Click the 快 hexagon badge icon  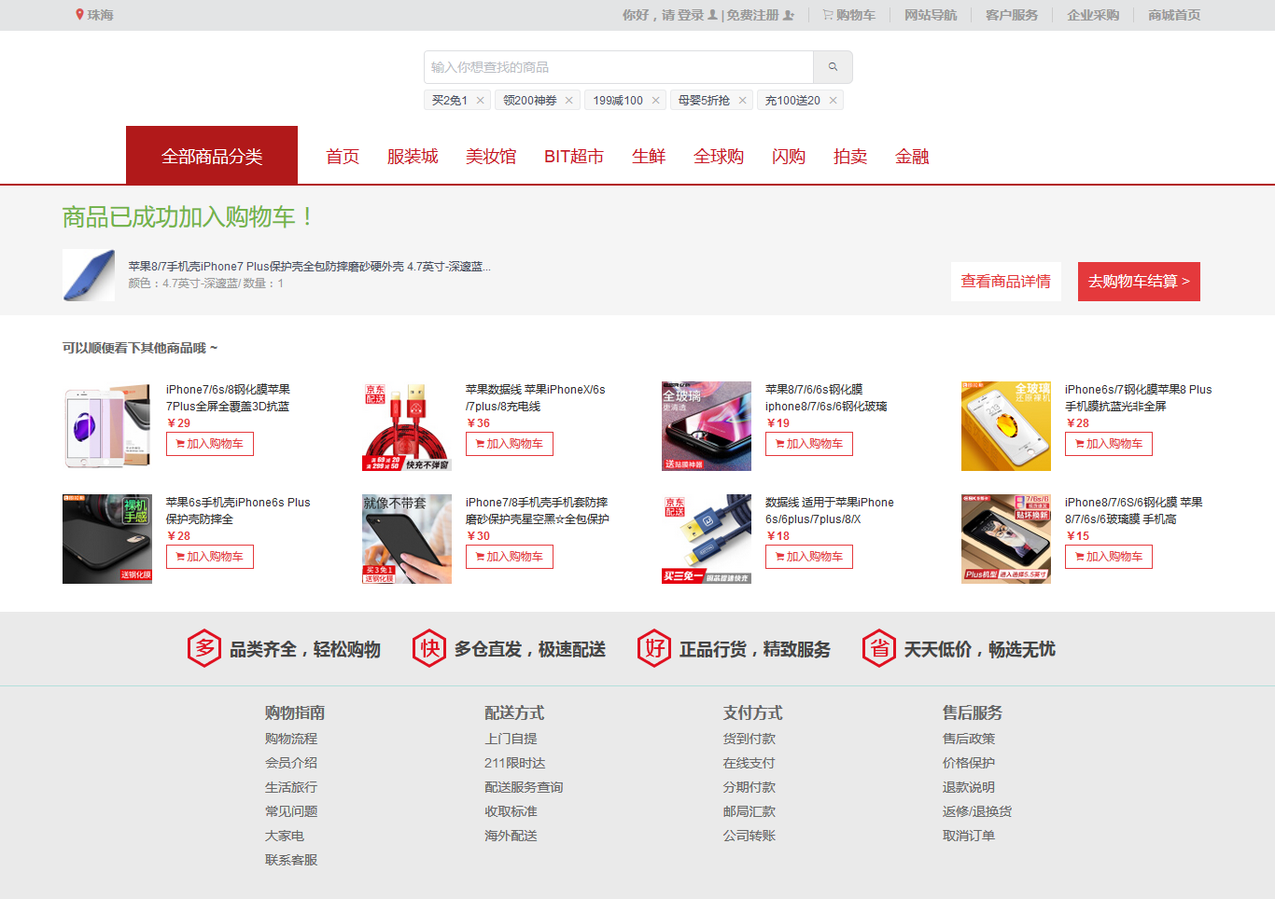click(x=430, y=648)
